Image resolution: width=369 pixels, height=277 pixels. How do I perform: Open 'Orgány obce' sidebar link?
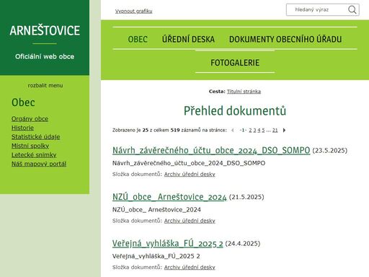click(30, 119)
